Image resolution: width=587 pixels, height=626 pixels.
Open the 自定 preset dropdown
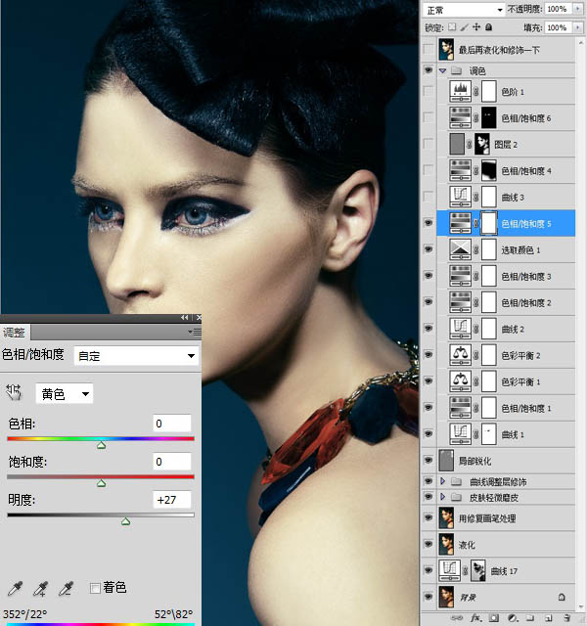point(136,356)
